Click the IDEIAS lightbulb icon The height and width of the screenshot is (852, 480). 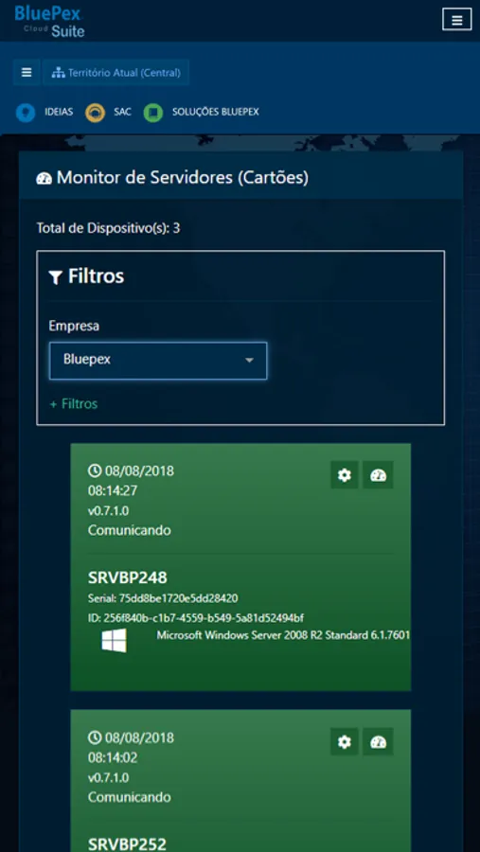(25, 113)
